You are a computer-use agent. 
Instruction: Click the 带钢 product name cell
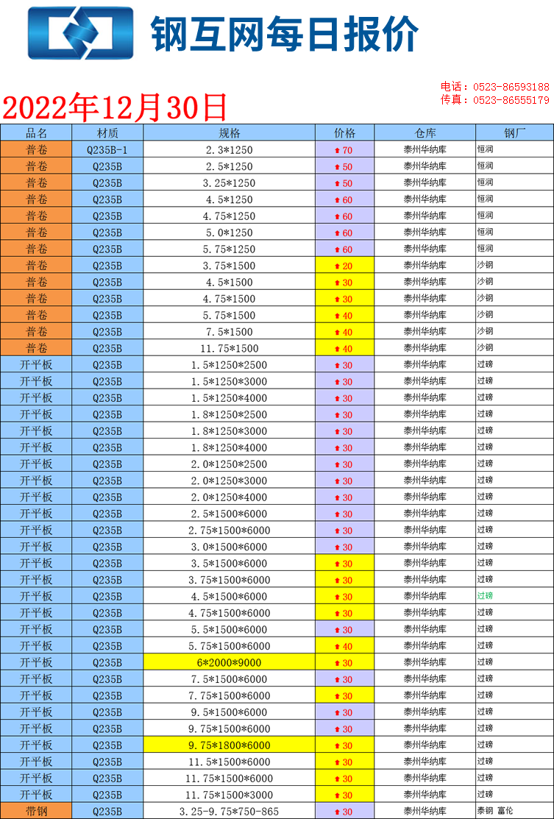[x=36, y=811]
